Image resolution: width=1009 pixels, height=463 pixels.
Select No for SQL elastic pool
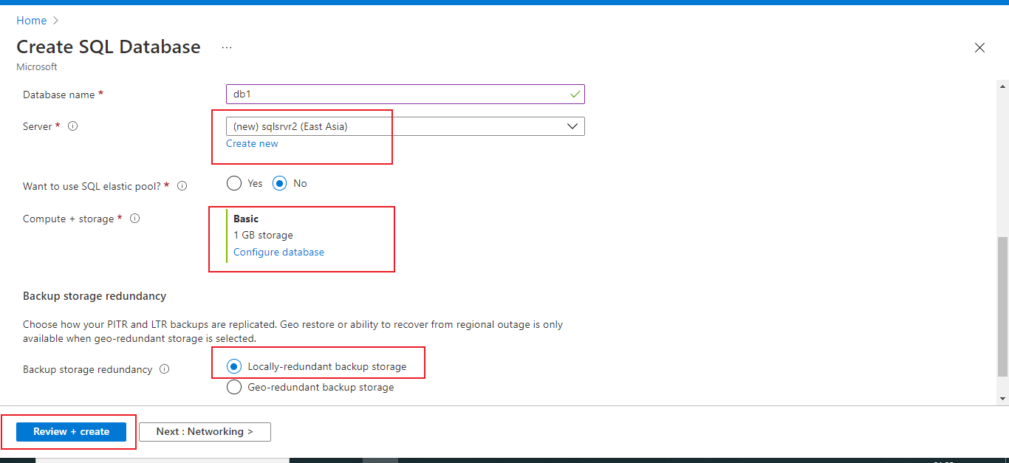click(x=279, y=183)
